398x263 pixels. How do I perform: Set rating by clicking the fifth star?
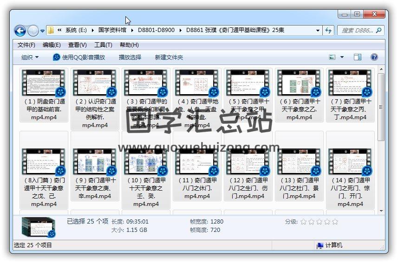pos(335,222)
